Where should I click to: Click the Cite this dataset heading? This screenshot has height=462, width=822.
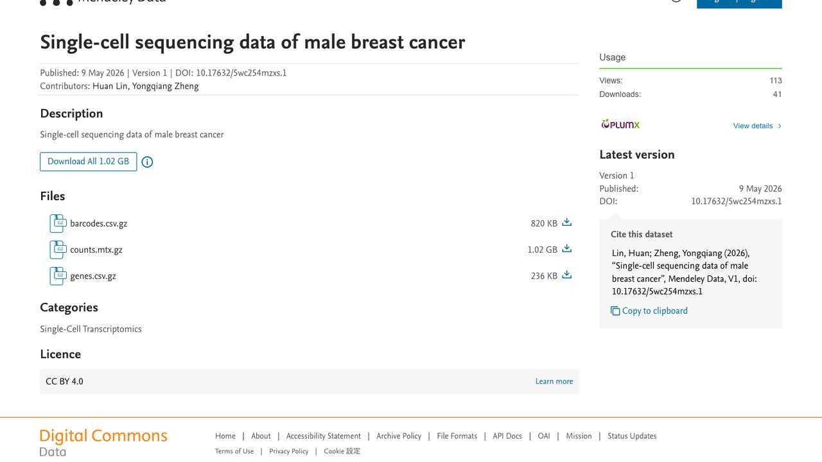click(642, 234)
